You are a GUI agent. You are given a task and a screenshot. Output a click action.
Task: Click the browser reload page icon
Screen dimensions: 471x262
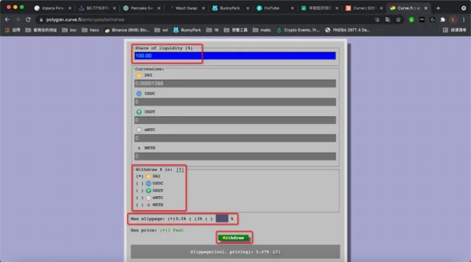click(28, 20)
